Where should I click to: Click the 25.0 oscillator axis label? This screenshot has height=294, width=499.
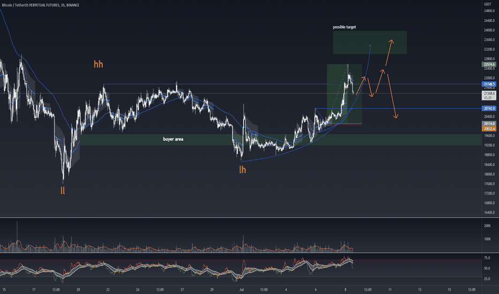(487, 278)
